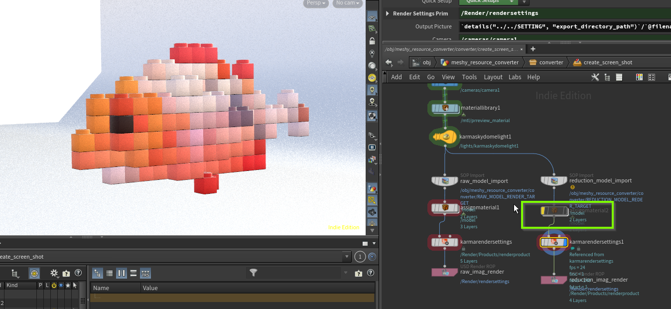Open the Add menu in network editor
This screenshot has width=671, height=309.
tap(397, 77)
